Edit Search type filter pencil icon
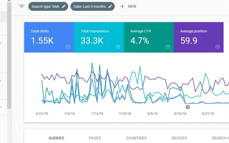This screenshot has width=229, height=143. [64, 6]
